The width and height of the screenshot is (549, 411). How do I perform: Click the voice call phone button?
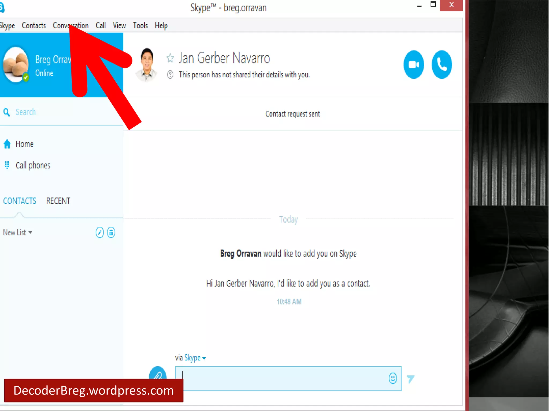pos(442,64)
